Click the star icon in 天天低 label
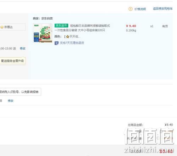The width and height of the screenshot is (177, 156). (68, 37)
